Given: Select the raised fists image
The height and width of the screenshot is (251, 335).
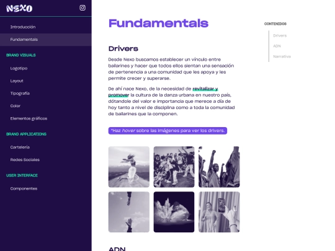Looking at the screenshot, I should (x=219, y=167).
